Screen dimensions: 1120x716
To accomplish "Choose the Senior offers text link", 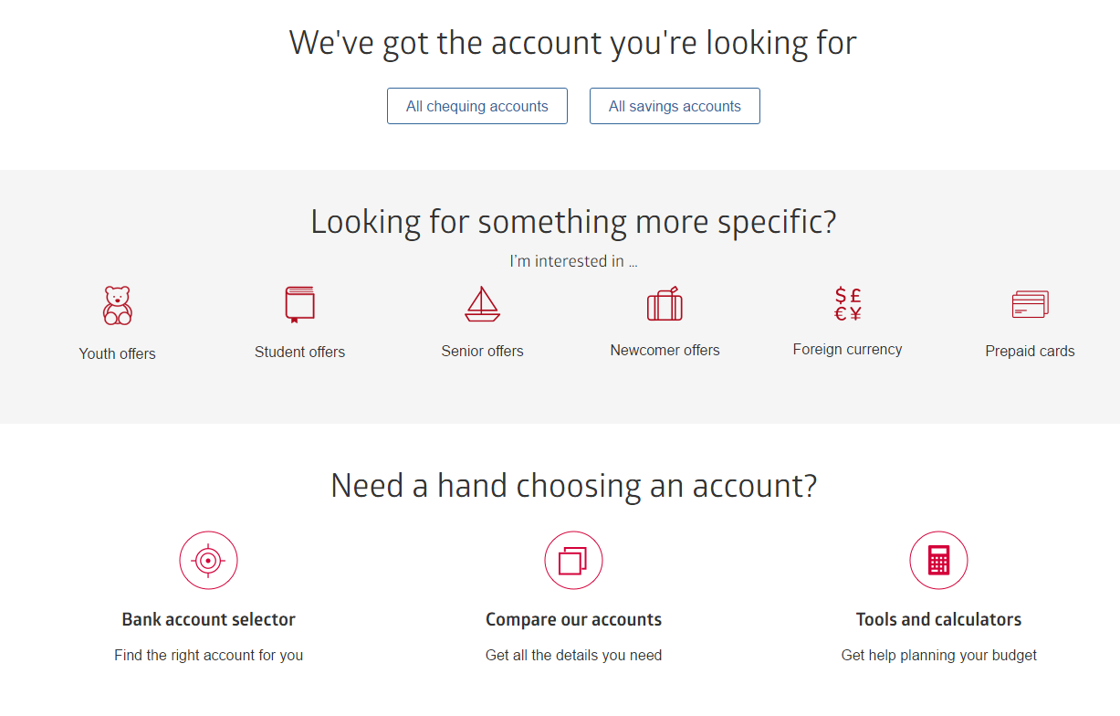I will [482, 351].
